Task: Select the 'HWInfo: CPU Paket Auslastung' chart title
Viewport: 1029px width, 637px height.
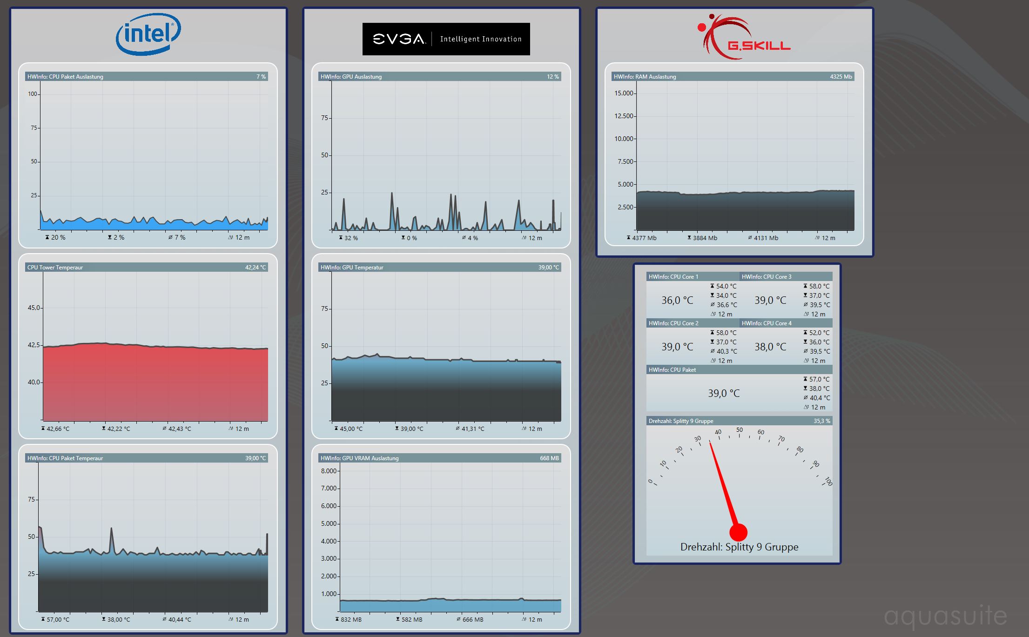Action: pyautogui.click(x=65, y=77)
